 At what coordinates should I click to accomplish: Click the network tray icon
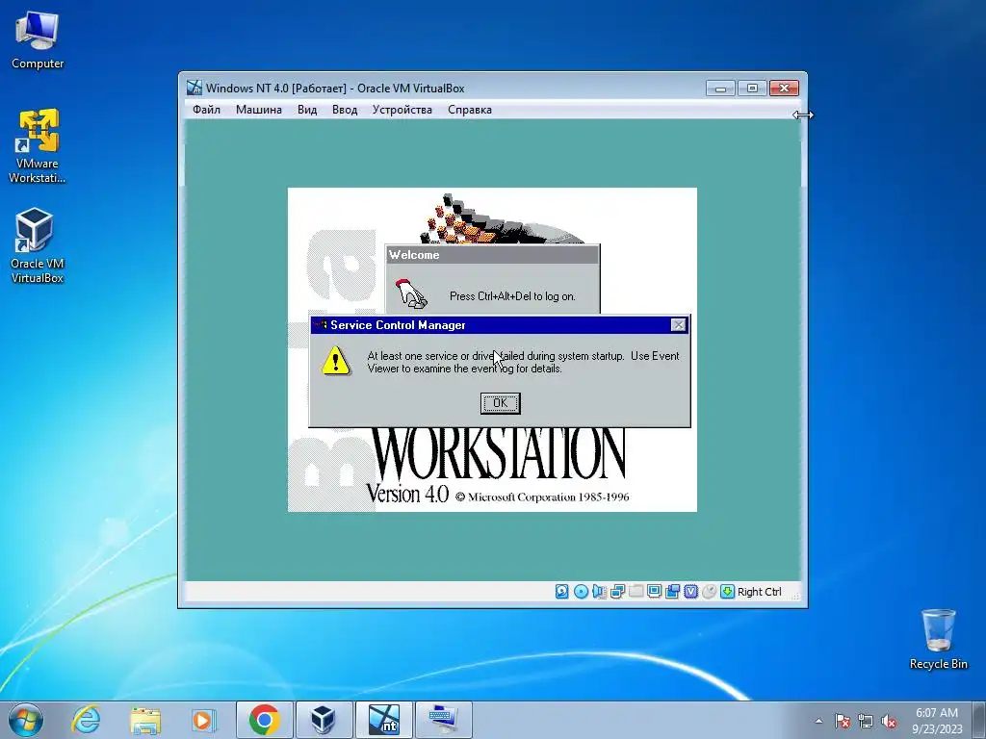(x=866, y=721)
